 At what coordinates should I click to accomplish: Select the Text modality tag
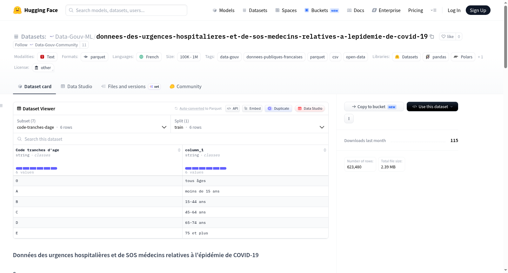click(x=47, y=57)
